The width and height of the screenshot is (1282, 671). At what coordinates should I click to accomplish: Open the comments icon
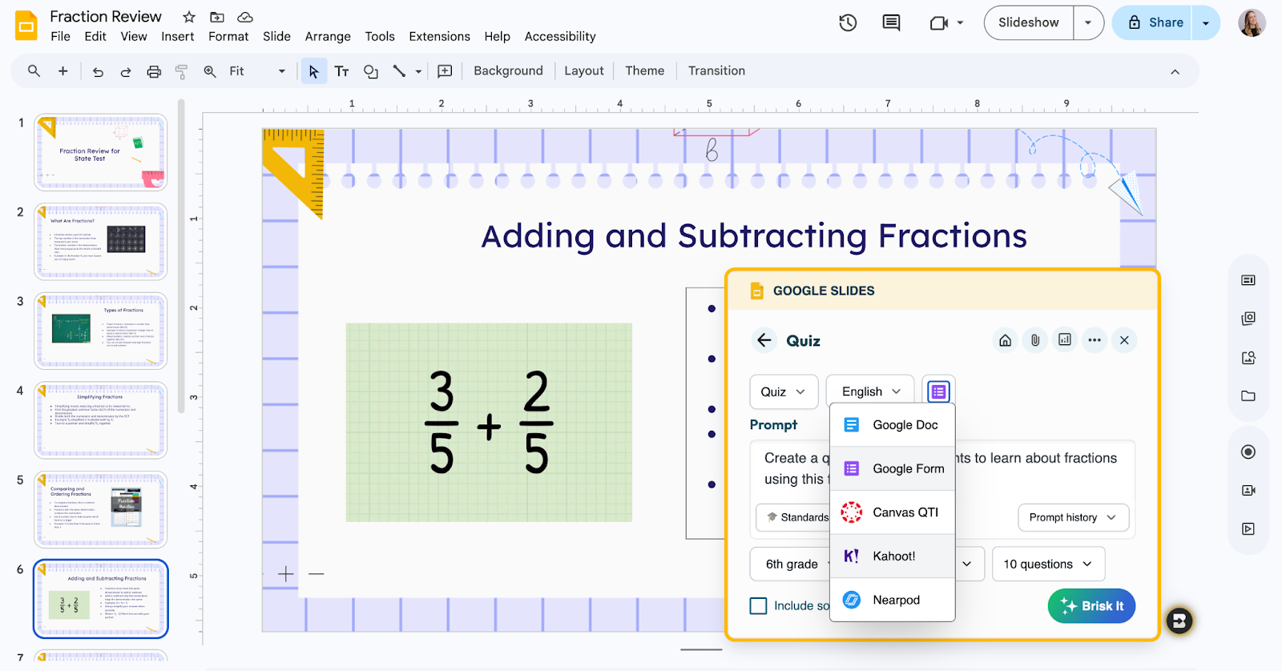point(891,23)
